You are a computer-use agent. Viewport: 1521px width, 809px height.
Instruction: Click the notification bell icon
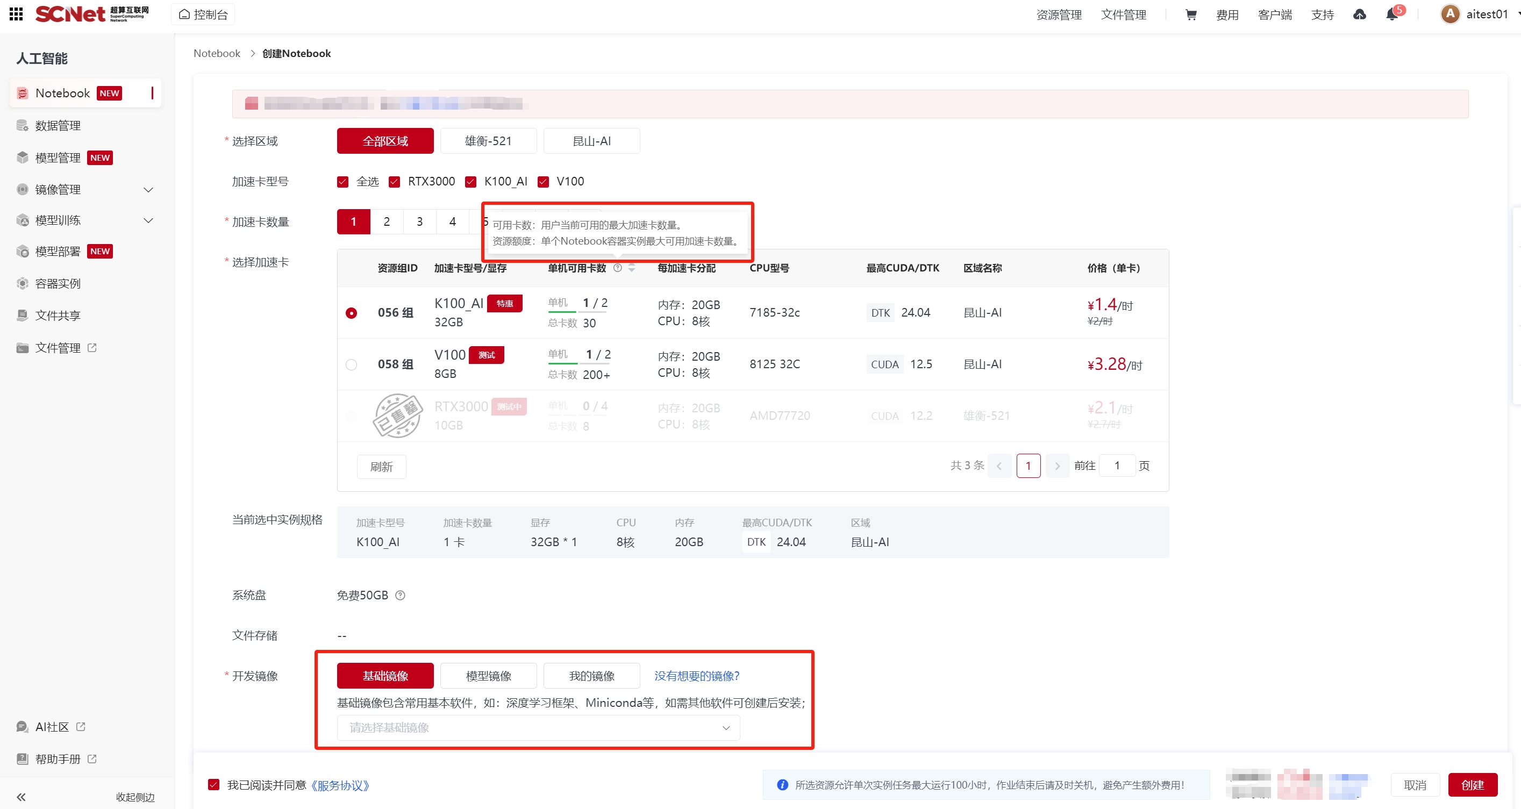coord(1391,15)
